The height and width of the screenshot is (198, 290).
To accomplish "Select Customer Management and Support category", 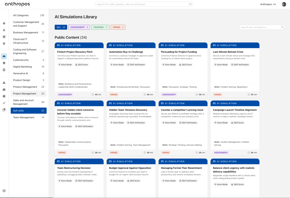I will [29, 24].
